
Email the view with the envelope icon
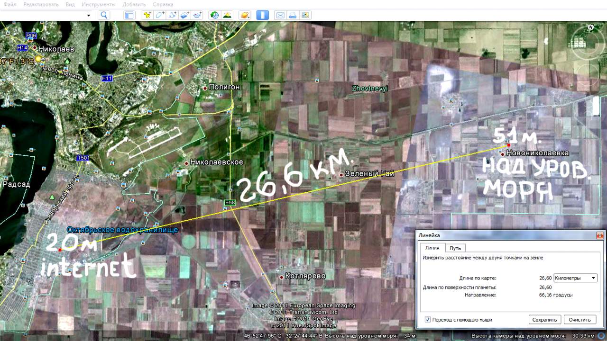[280, 15]
